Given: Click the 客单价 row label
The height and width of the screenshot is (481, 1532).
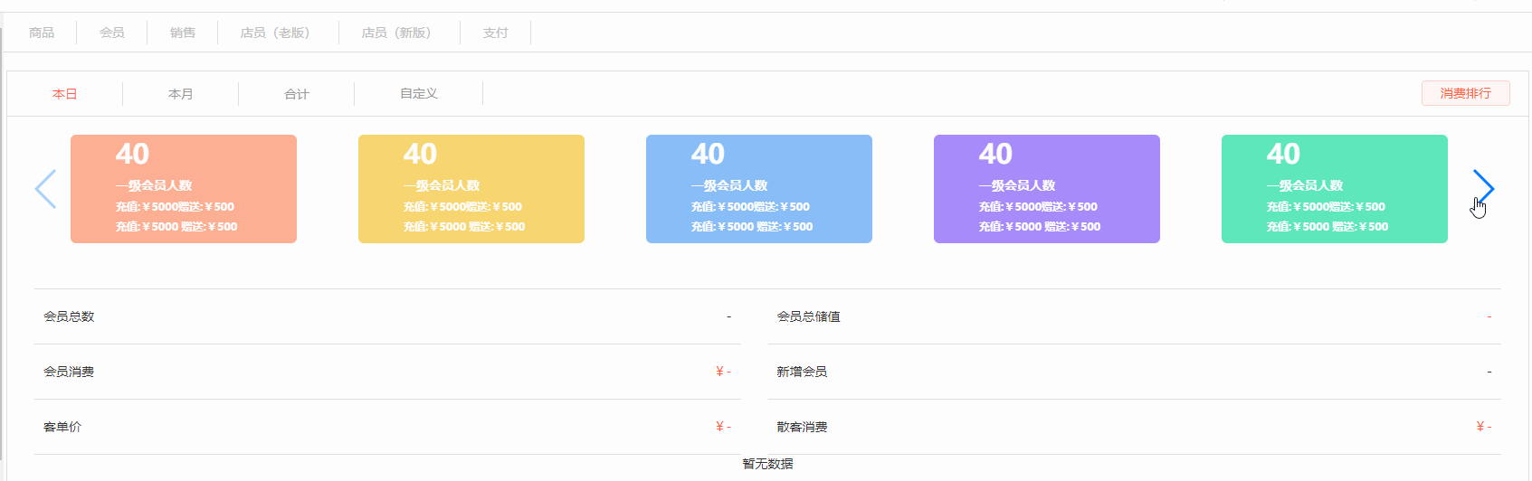Looking at the screenshot, I should 62,427.
